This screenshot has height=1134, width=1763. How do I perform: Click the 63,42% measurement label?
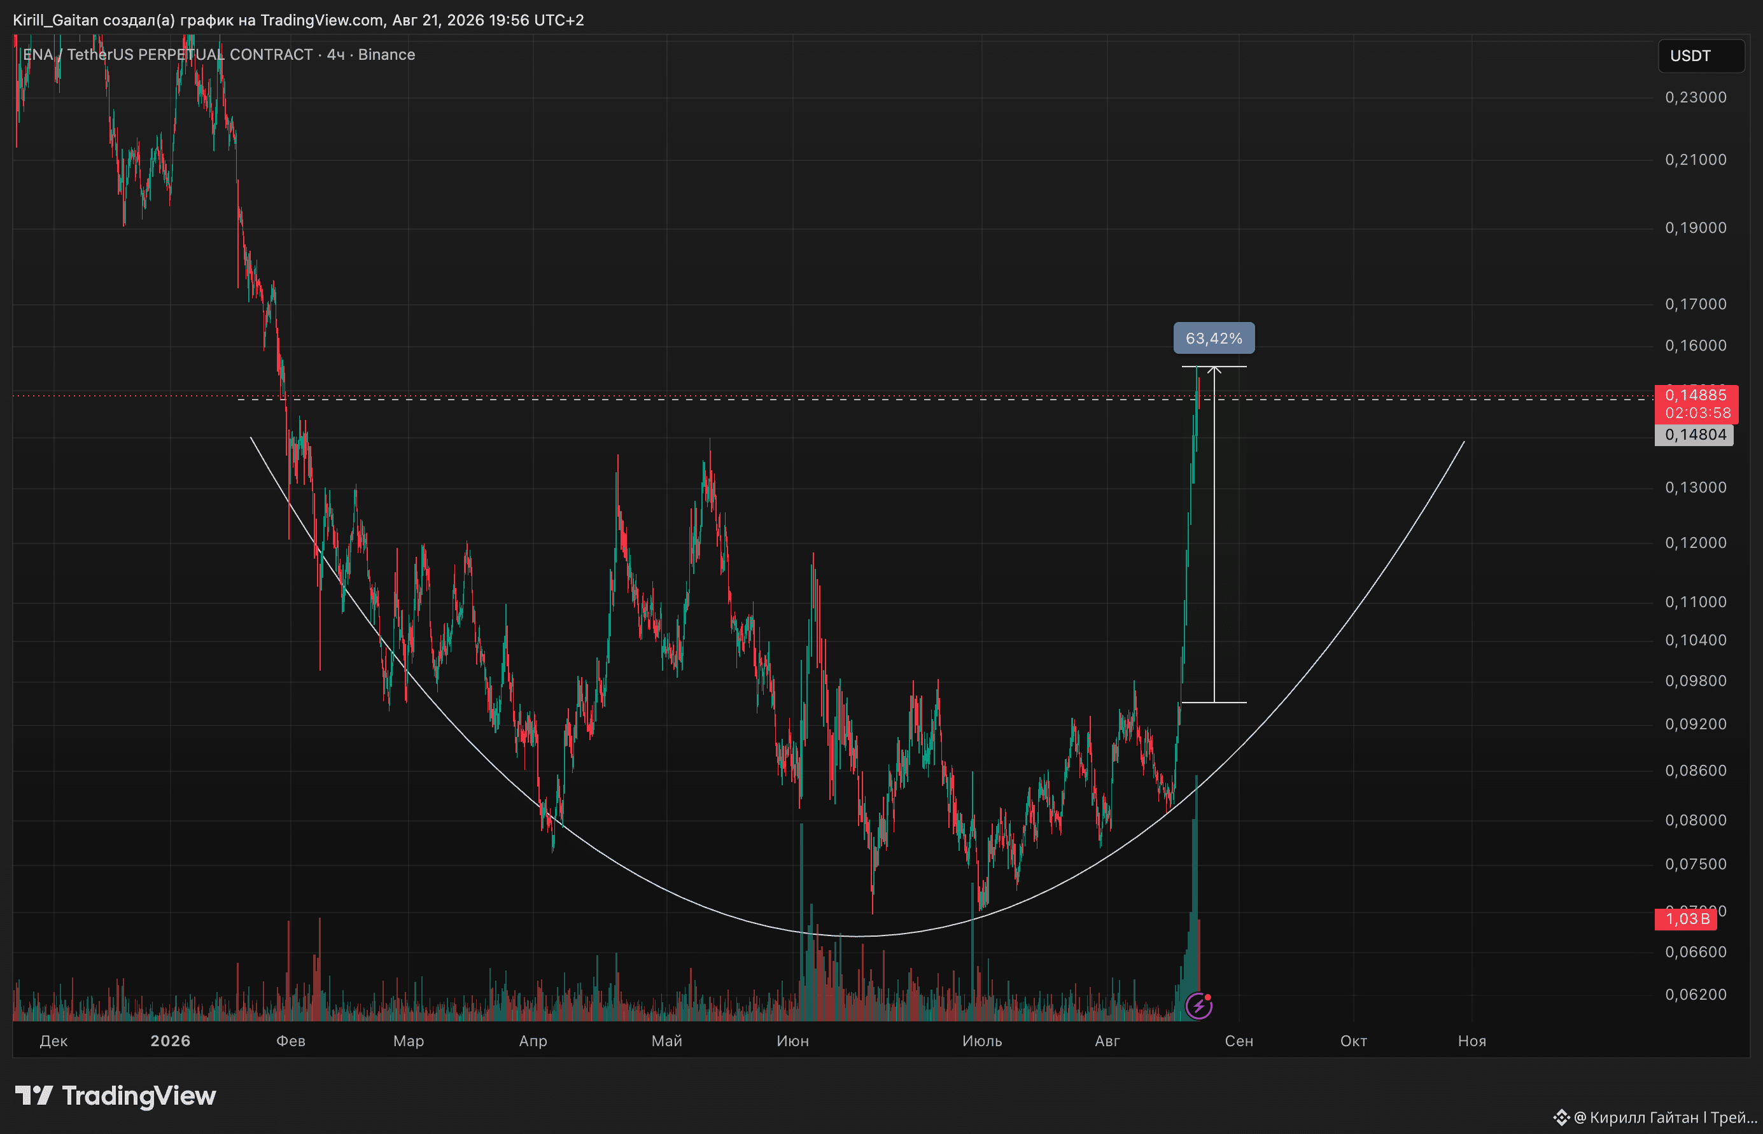[1214, 339]
